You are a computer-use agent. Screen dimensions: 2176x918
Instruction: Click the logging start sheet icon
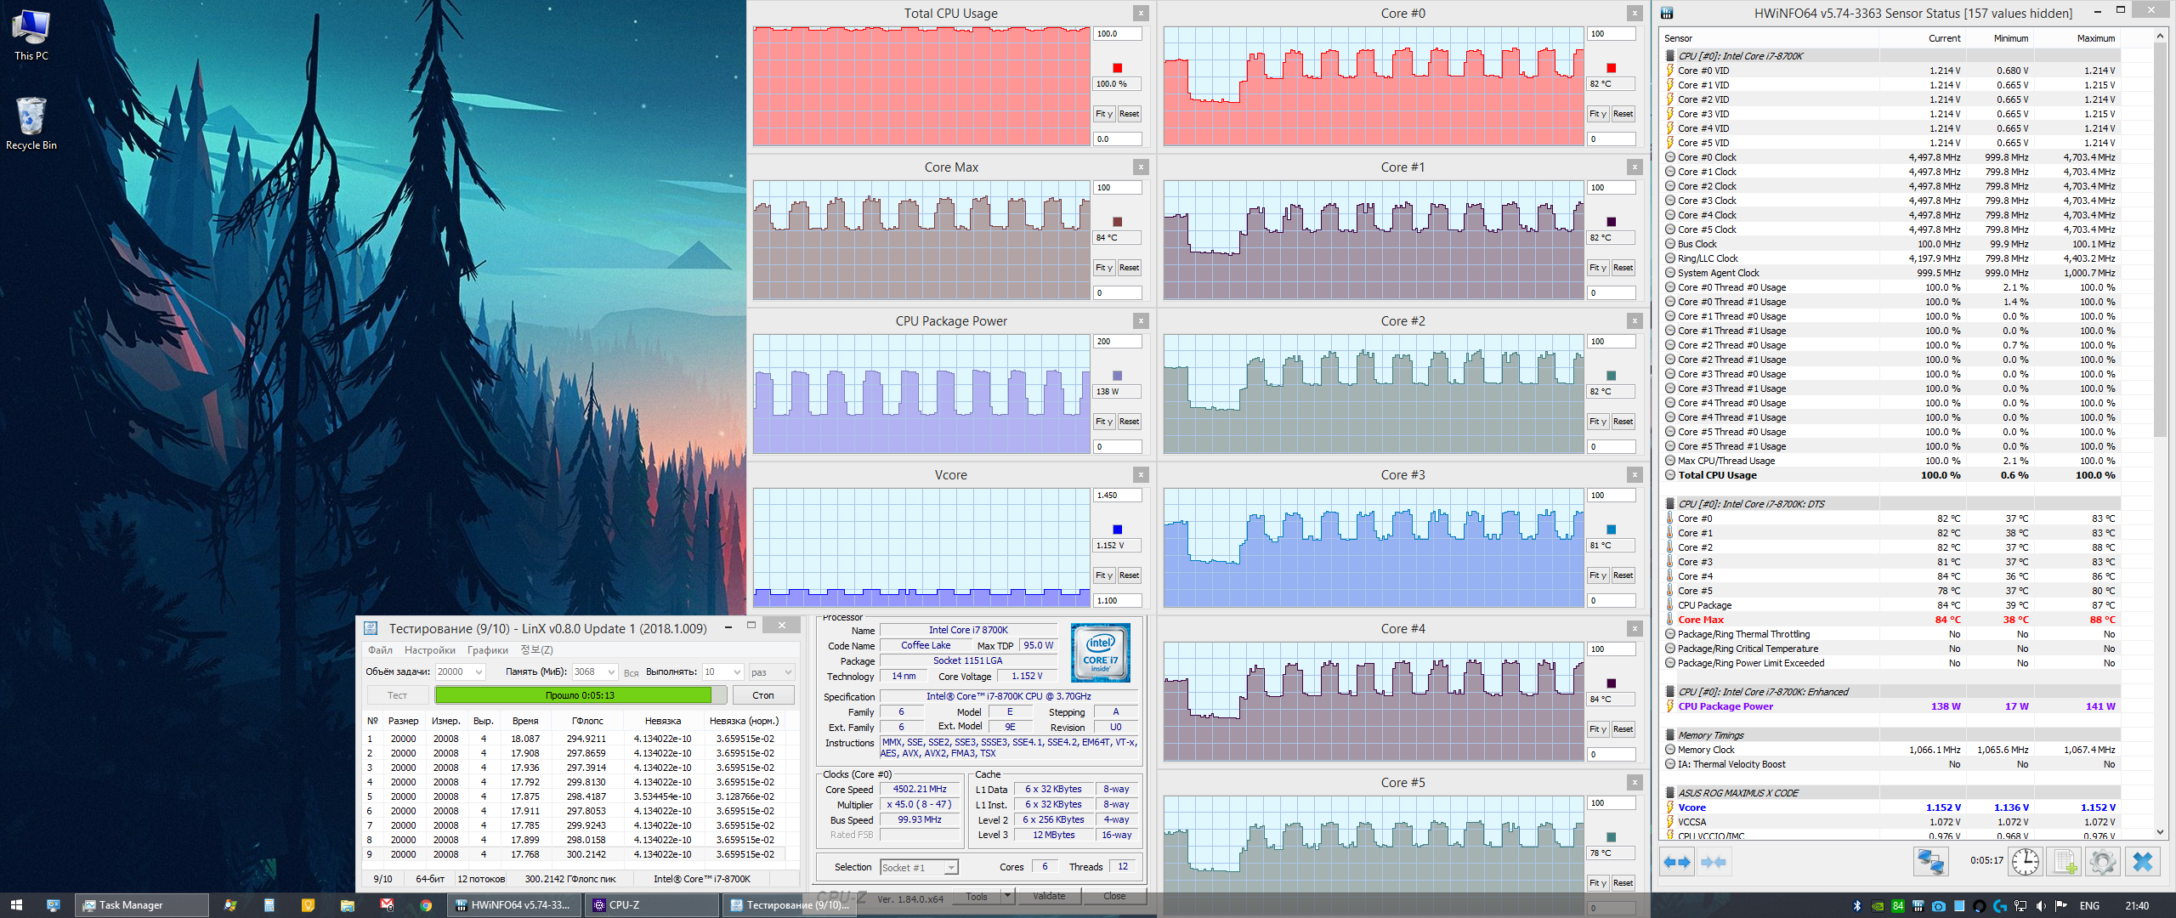tap(2063, 862)
